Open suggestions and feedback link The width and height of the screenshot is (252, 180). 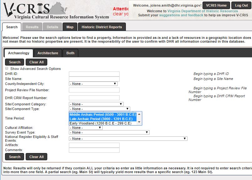coord(181,15)
